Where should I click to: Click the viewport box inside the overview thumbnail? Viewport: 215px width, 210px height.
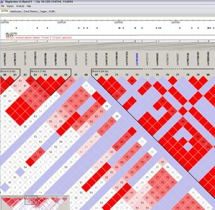[31, 200]
